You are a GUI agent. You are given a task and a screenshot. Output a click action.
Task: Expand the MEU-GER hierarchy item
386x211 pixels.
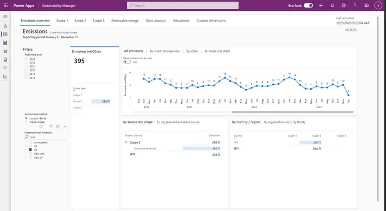coord(26,153)
